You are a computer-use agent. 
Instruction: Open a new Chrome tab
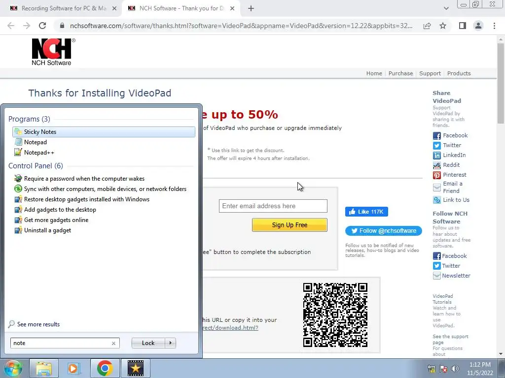pyautogui.click(x=251, y=8)
